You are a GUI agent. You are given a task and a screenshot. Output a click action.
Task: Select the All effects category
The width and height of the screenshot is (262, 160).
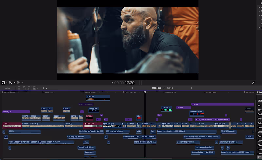pyautogui.click(x=259, y=106)
